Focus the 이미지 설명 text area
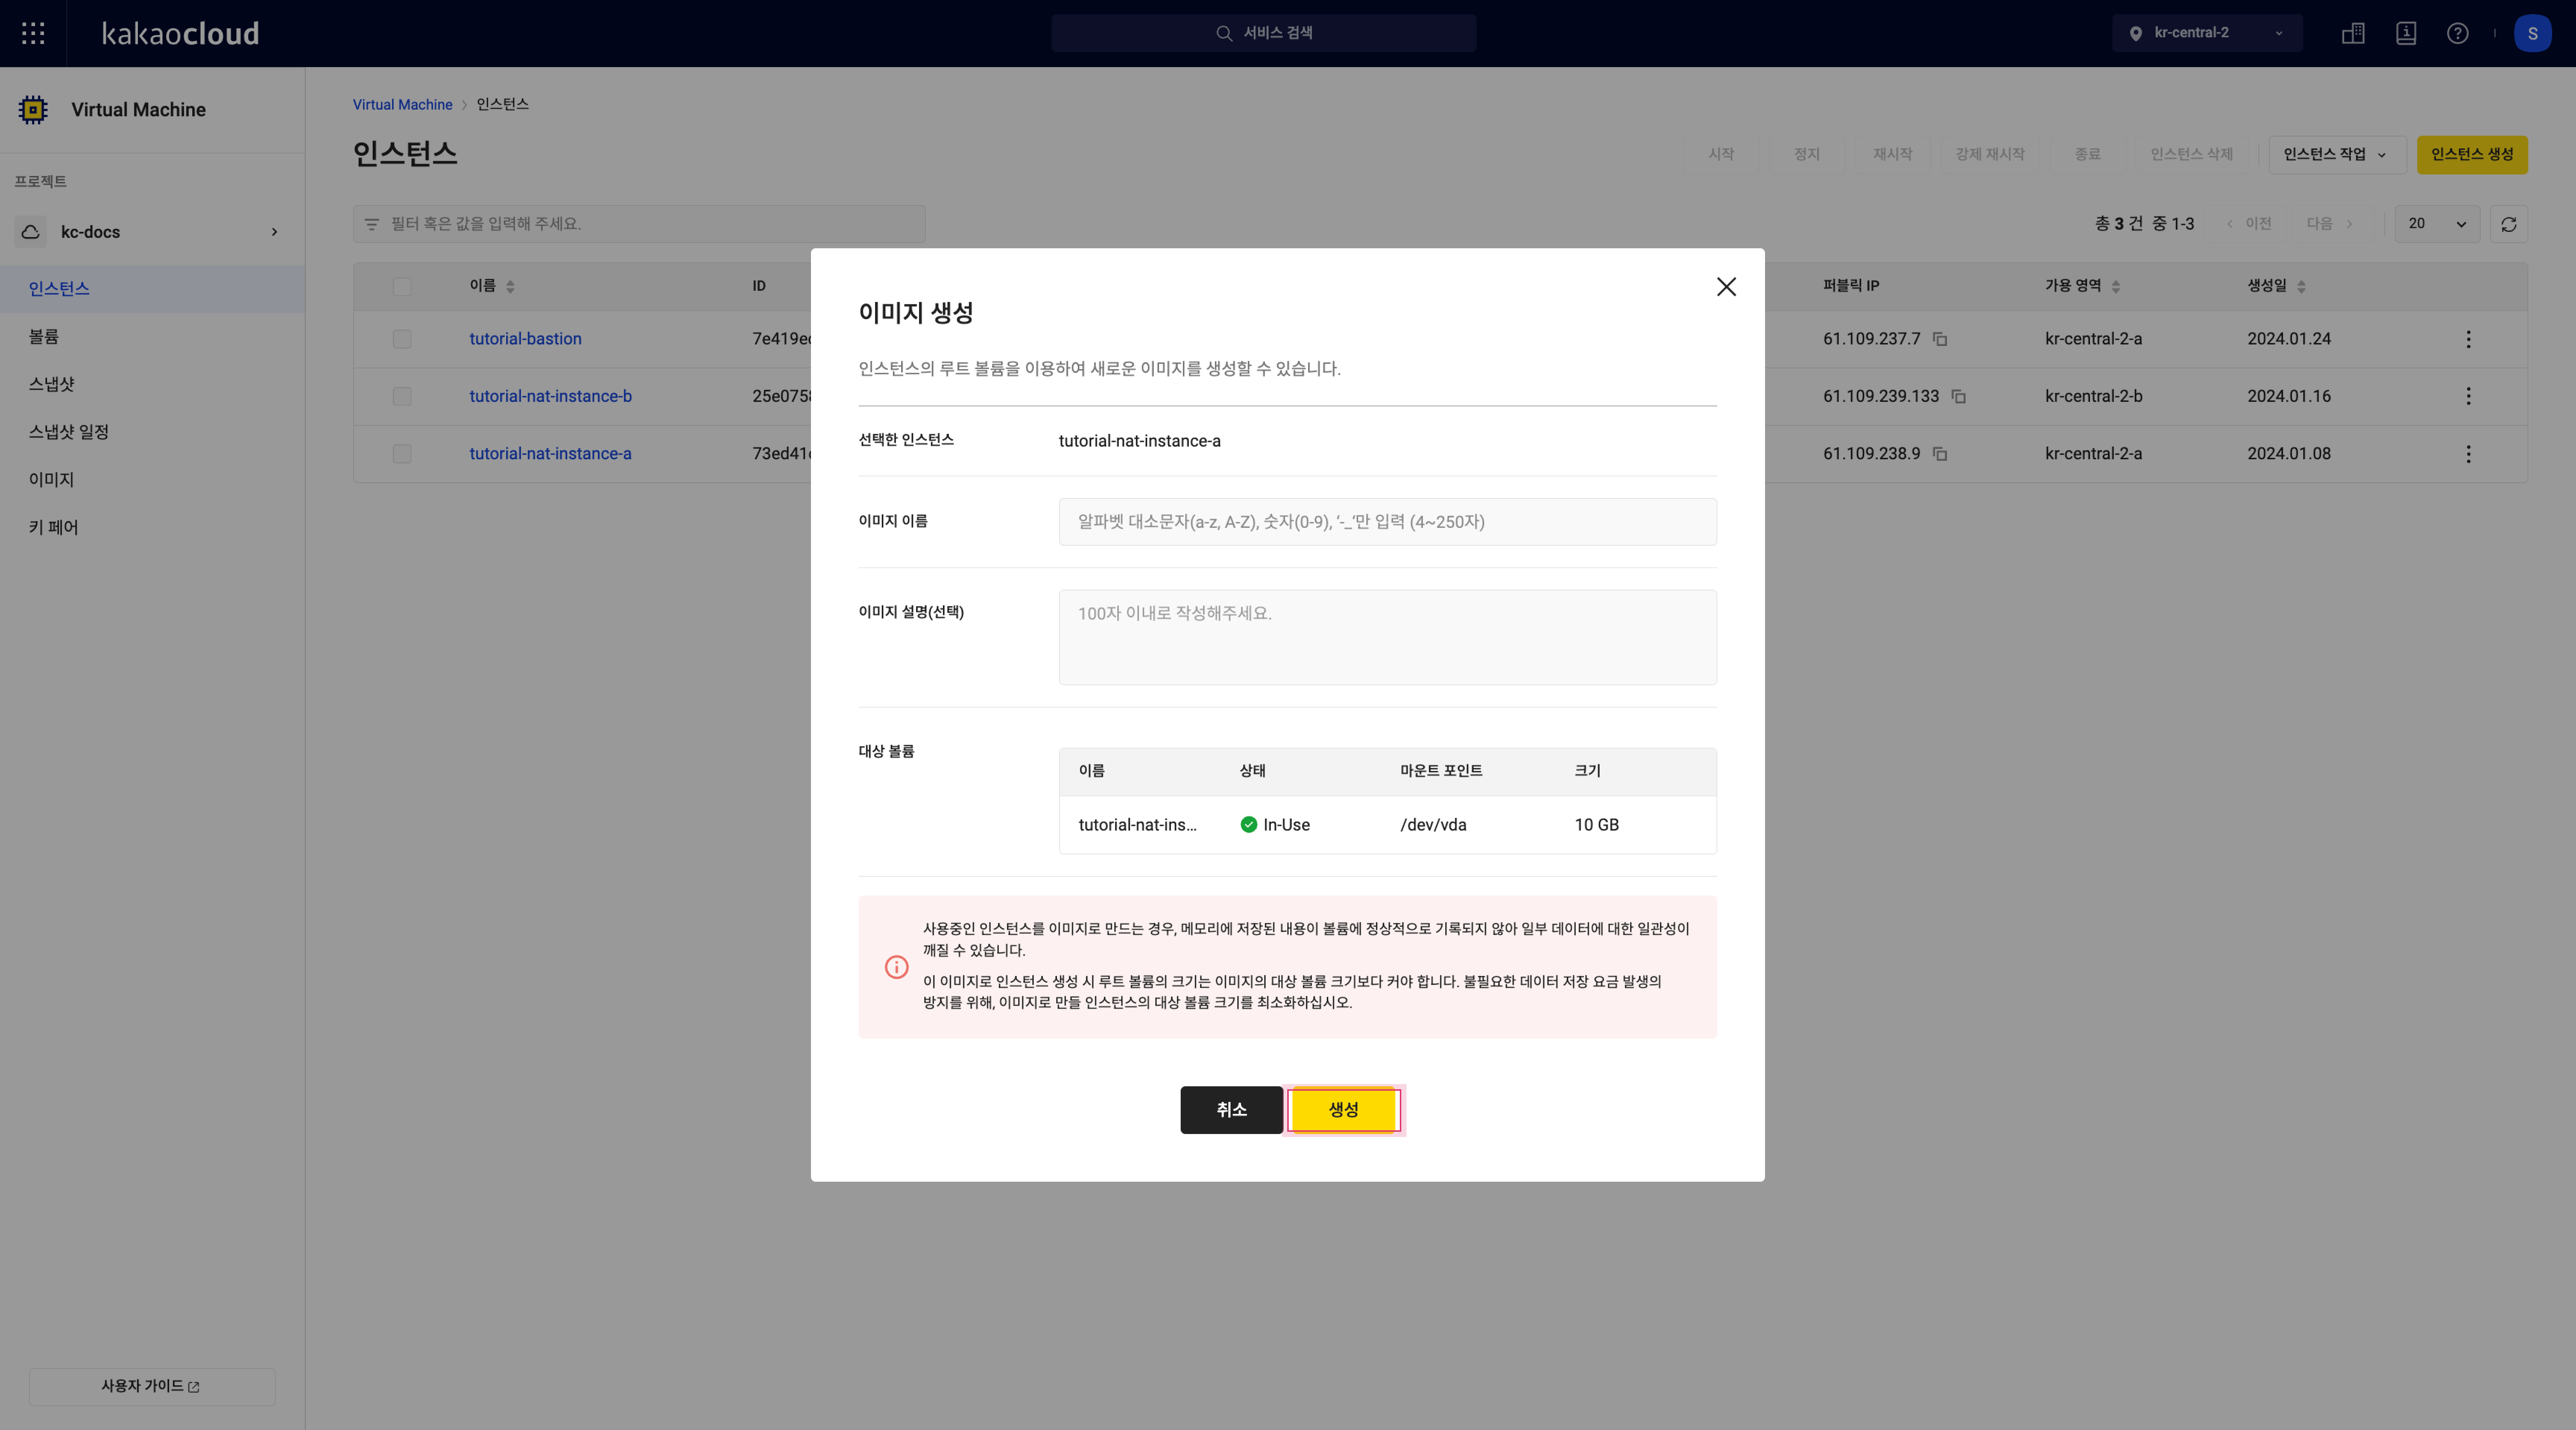 pos(1387,637)
